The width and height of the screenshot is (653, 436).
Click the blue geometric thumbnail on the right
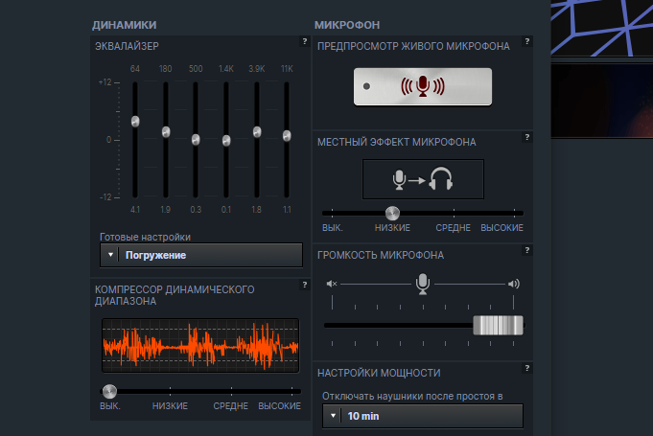[x=602, y=28]
